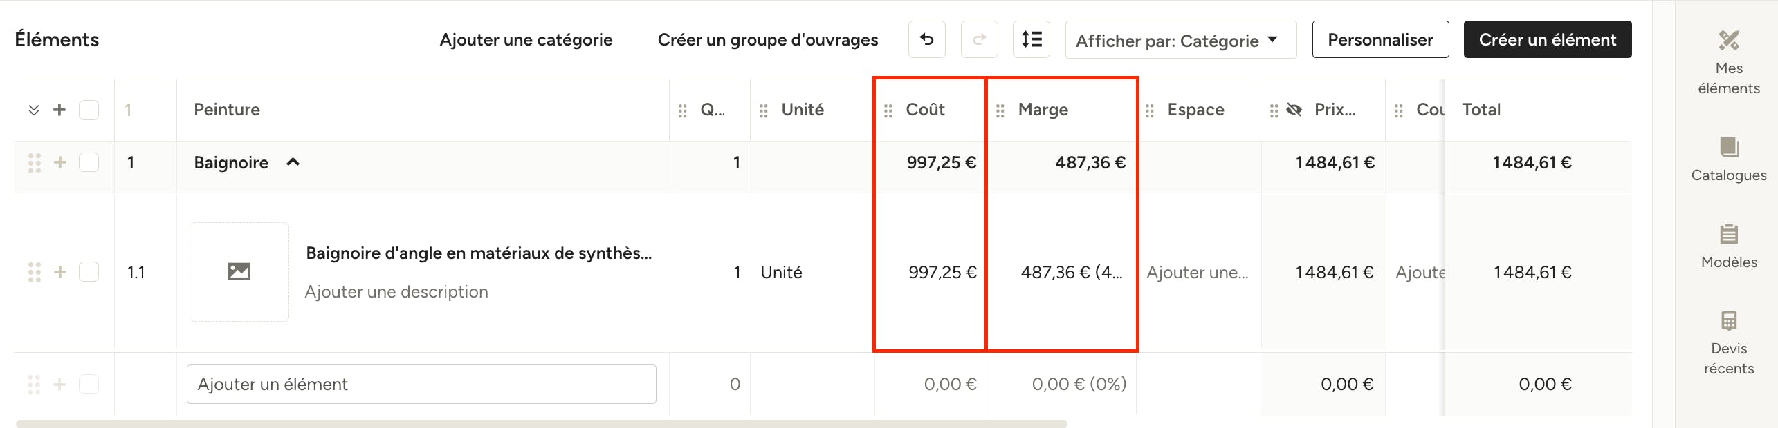Viewport: 1778px width, 428px height.
Task: Click the Personnaliser button
Action: pos(1380,39)
